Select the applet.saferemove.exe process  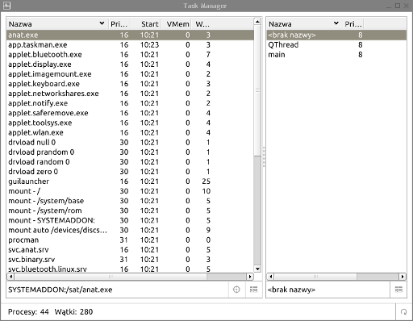(x=130, y=113)
